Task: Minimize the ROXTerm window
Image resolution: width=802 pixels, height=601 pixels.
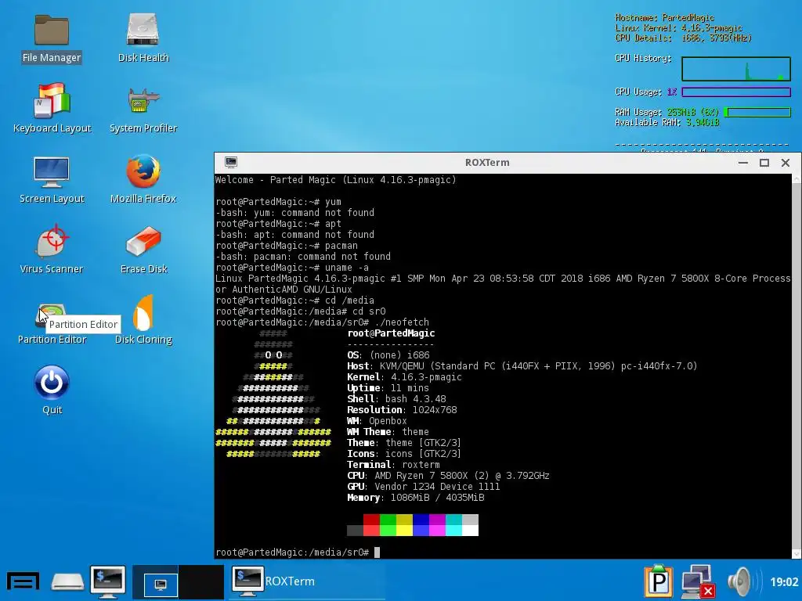Action: click(x=743, y=163)
